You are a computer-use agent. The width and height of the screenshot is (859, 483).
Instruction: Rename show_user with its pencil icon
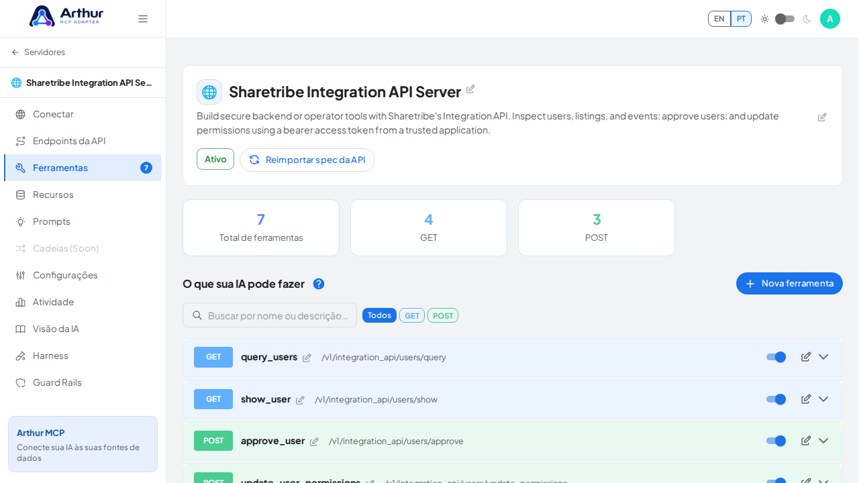click(x=300, y=400)
